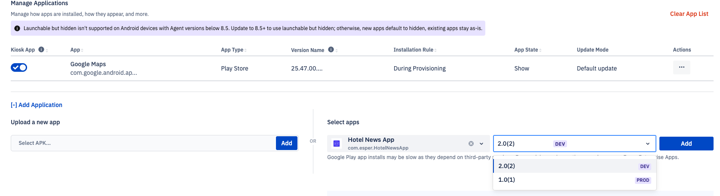Click the Version Name info icon
The width and height of the screenshot is (720, 196).
click(331, 49)
